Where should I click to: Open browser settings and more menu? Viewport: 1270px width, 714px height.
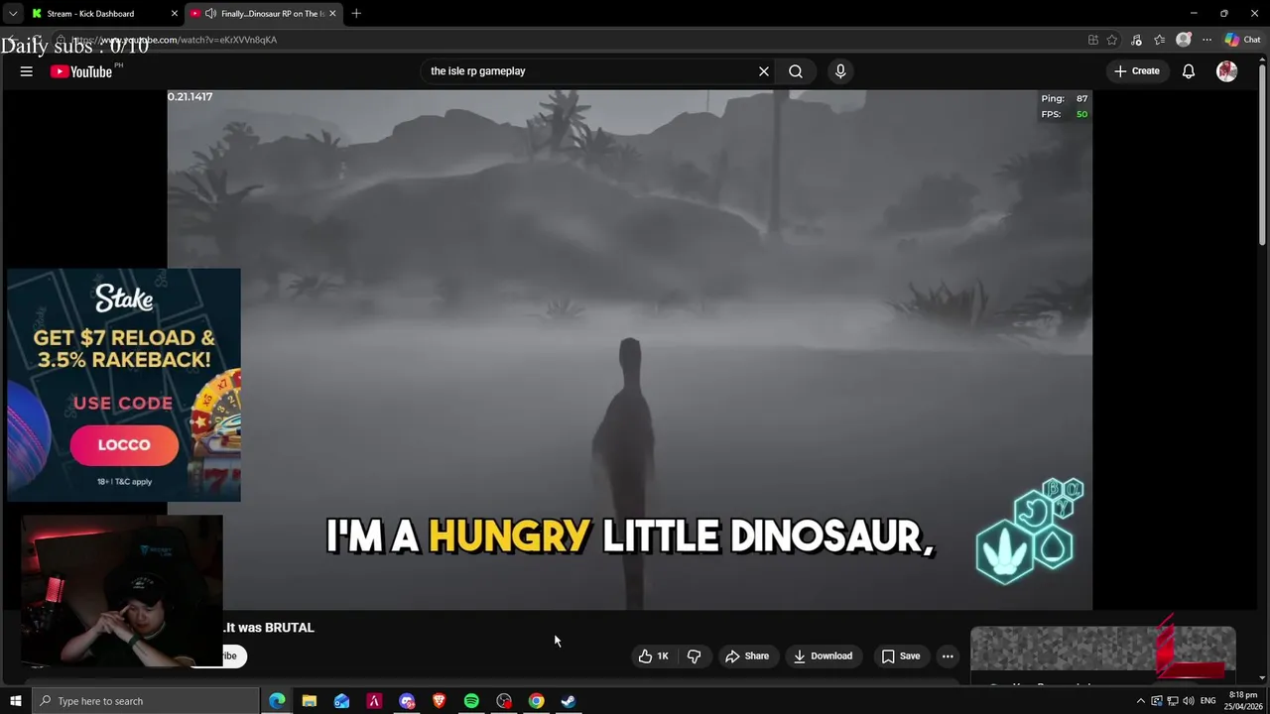tap(1206, 40)
